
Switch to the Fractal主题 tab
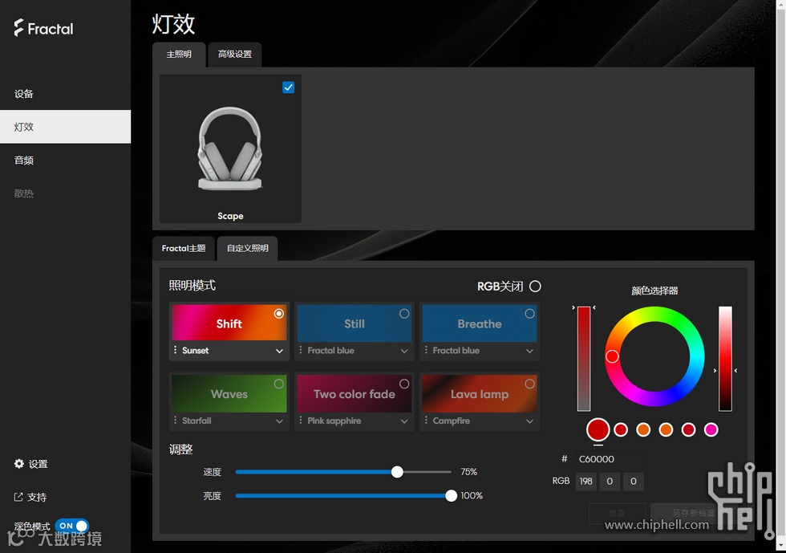point(184,248)
